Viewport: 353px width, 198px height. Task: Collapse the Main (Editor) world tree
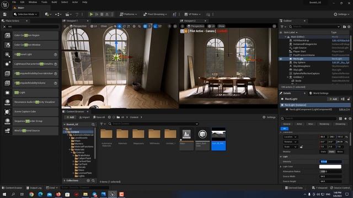pyautogui.click(x=286, y=37)
